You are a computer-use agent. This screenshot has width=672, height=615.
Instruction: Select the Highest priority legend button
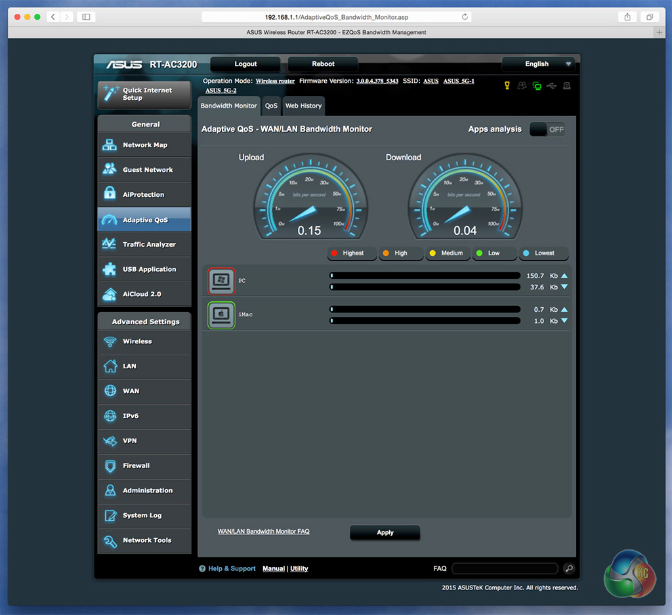click(x=352, y=253)
